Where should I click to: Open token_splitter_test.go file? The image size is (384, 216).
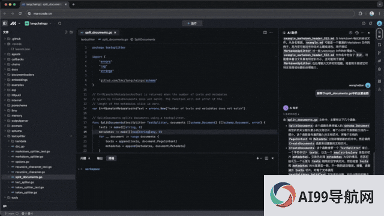click(29, 187)
